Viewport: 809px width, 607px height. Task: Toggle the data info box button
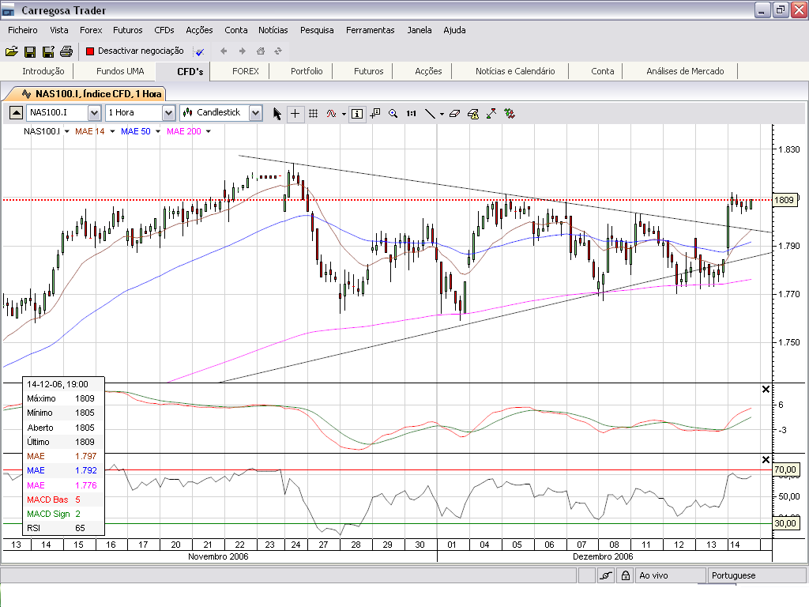[x=357, y=113]
